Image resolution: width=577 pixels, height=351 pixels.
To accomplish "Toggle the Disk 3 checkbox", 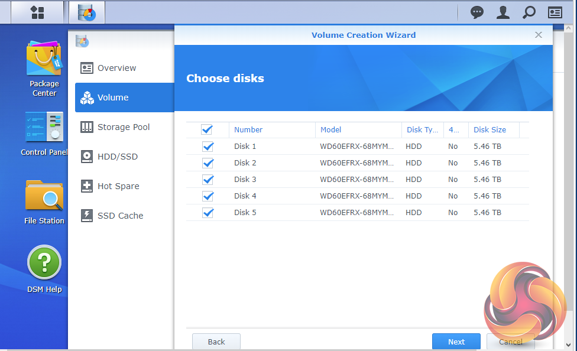I will click(x=208, y=180).
